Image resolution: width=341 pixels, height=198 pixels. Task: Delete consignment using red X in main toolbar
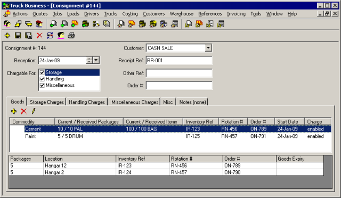39,36
